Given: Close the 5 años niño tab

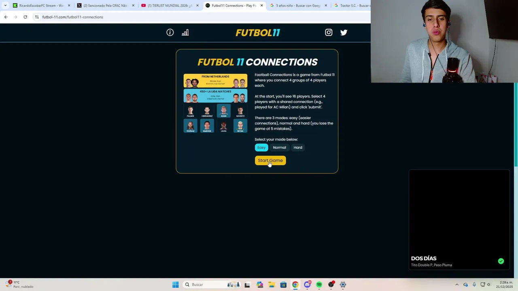Looking at the screenshot, I should tap(326, 6).
